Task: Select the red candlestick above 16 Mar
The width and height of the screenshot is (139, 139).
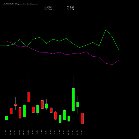Action: [x=51, y=110]
